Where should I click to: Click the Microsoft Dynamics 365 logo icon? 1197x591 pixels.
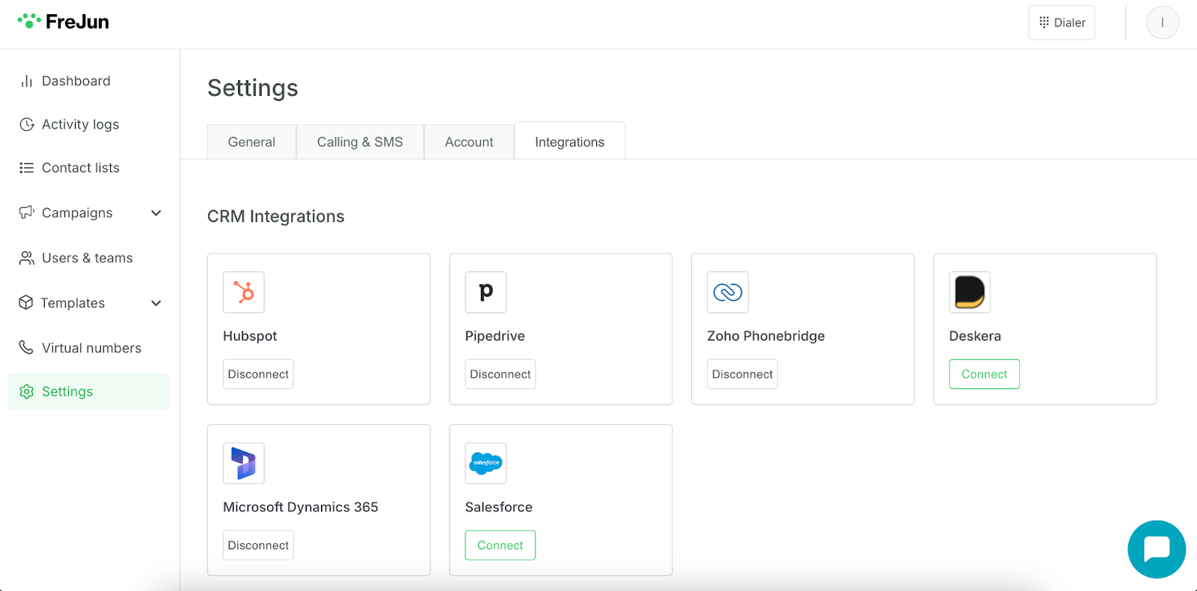[x=244, y=463]
